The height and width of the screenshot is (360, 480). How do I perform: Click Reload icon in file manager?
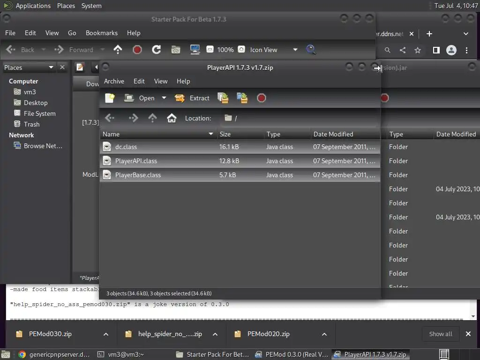(157, 50)
